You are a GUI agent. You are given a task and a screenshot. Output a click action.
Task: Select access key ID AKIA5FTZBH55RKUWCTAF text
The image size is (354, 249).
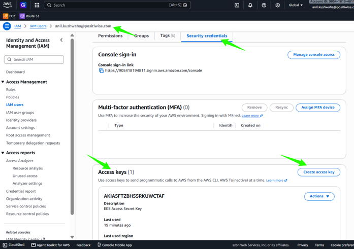(134, 196)
